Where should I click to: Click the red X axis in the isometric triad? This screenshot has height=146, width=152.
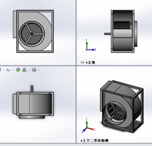tap(91, 129)
